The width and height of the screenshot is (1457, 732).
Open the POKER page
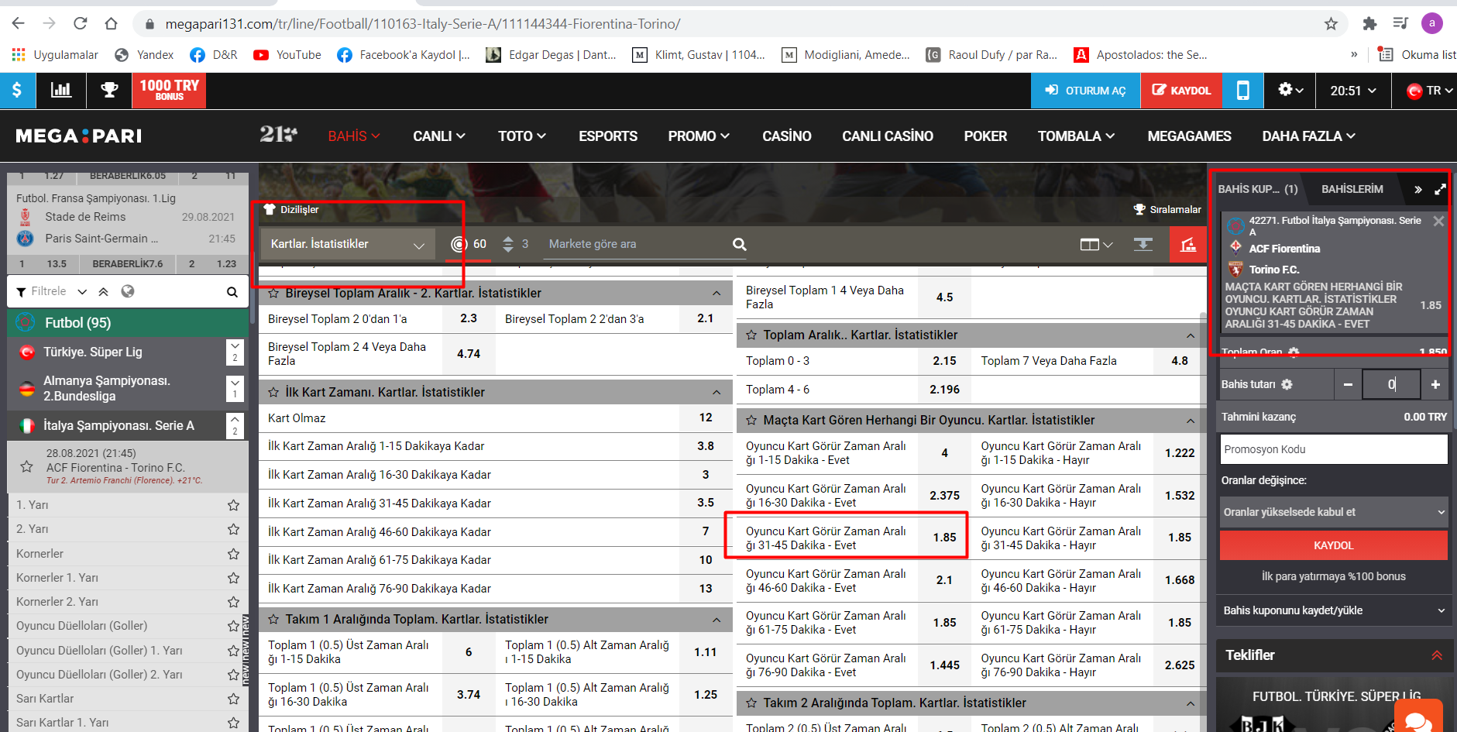pyautogui.click(x=985, y=136)
